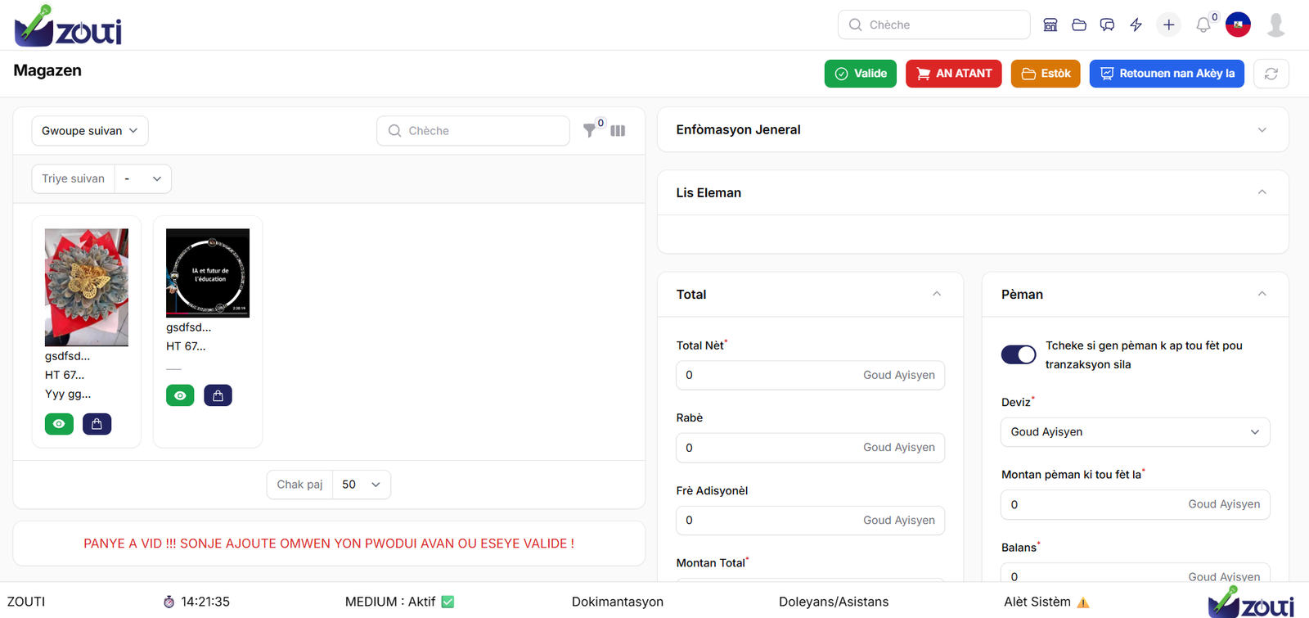Toggle the full payment switch in Pèman
Viewport: 1309px width, 618px height.
1019,354
